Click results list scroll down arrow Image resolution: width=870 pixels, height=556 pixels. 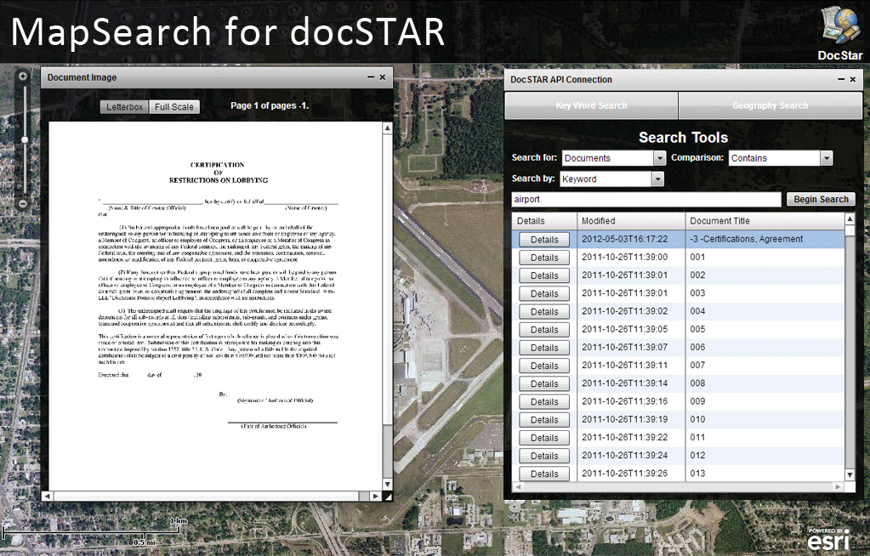[x=850, y=475]
